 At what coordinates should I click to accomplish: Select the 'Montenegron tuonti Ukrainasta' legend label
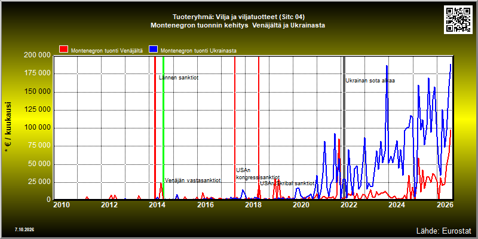pos(198,51)
